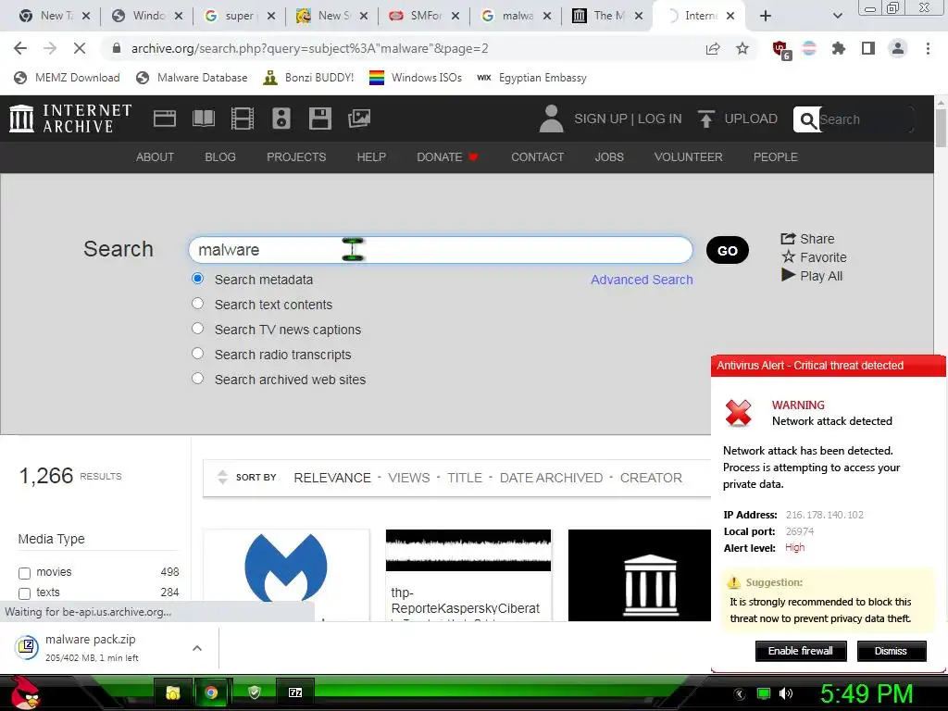Switch to the malwa Google tab
This screenshot has height=711, width=948.
[x=516, y=16]
